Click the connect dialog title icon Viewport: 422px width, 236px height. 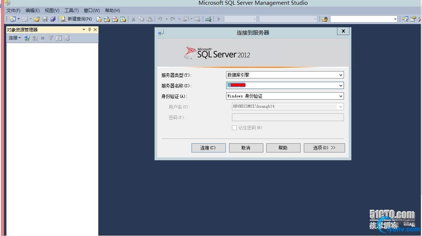pos(161,32)
